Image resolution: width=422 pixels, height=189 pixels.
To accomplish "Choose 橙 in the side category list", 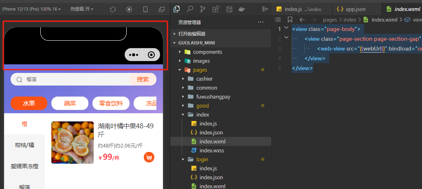I will pos(24,124).
